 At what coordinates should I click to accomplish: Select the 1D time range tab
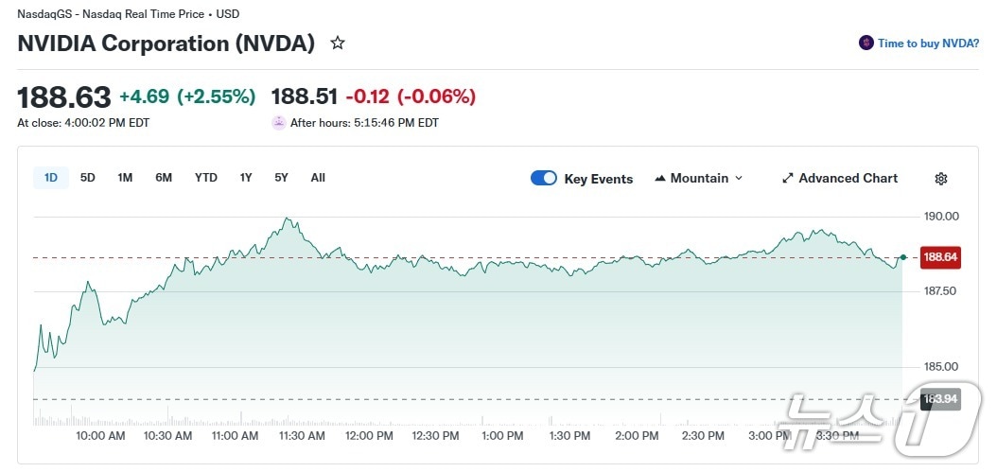(x=51, y=178)
